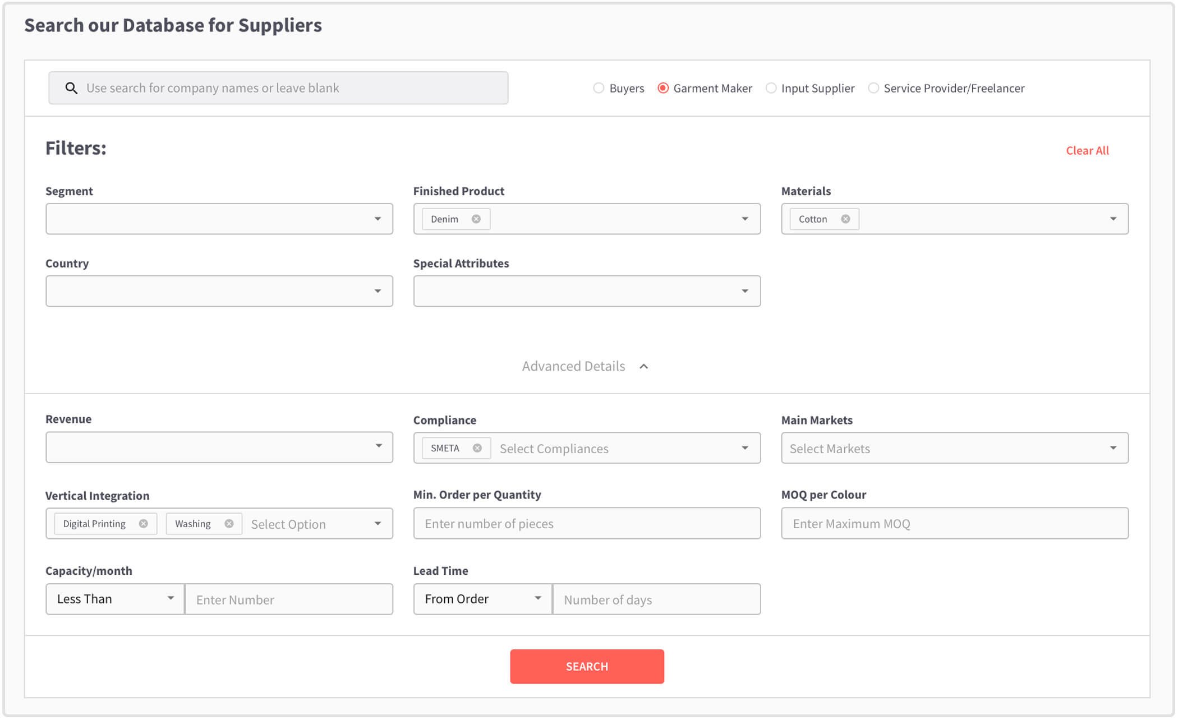The height and width of the screenshot is (720, 1178).
Task: Open the Less Than capacity selector
Action: coord(115,599)
